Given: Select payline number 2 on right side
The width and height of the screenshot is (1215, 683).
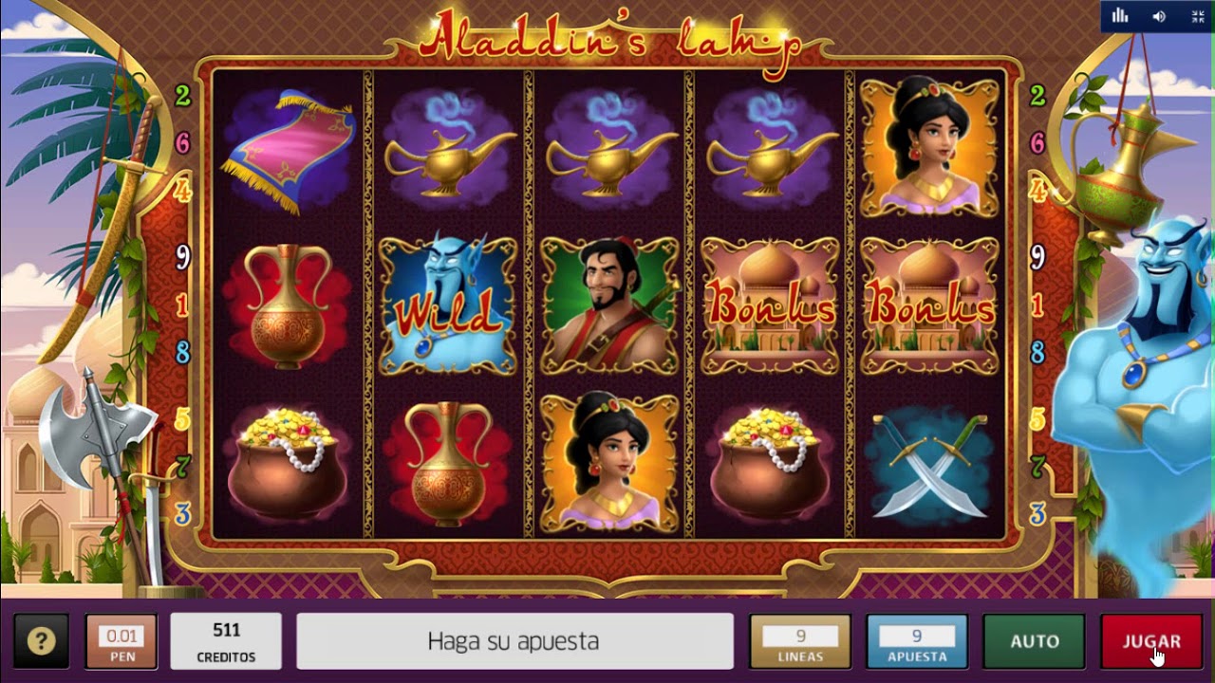Looking at the screenshot, I should tap(1037, 96).
